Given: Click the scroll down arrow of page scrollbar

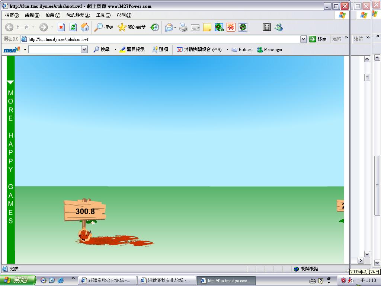Looking at the screenshot, I should (x=367, y=254).
